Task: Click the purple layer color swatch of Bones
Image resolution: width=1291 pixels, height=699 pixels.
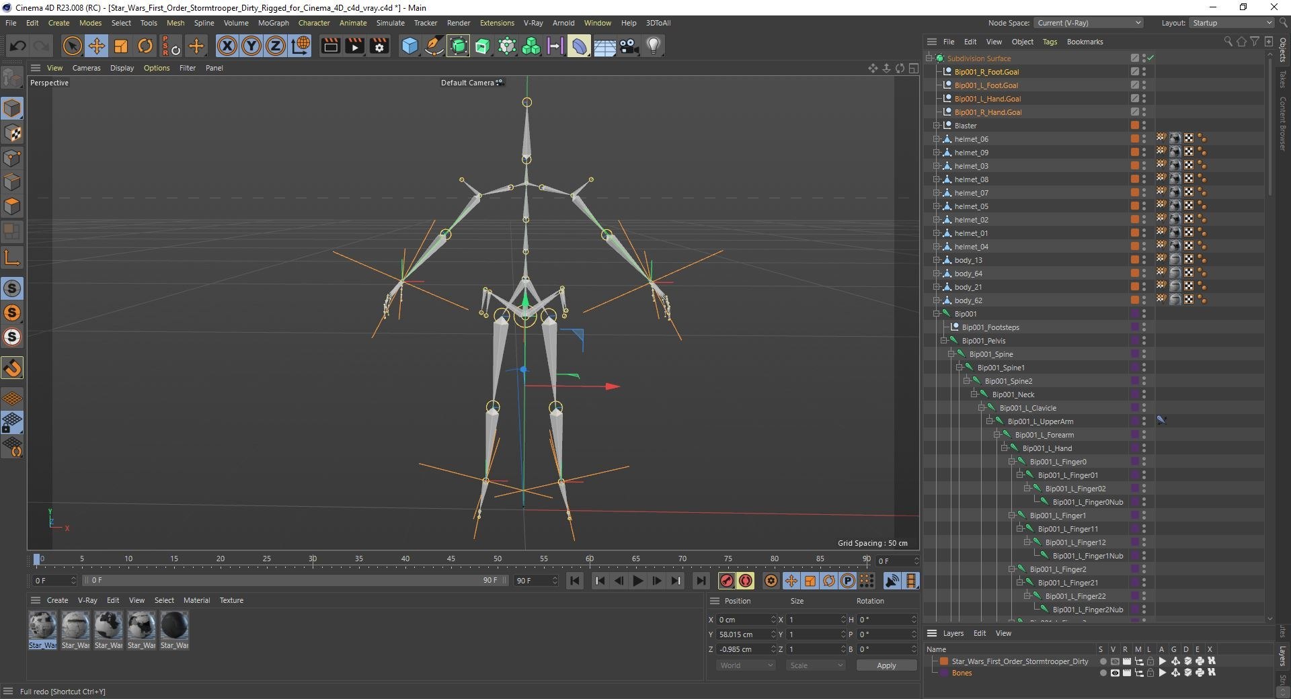Action: pos(944,673)
